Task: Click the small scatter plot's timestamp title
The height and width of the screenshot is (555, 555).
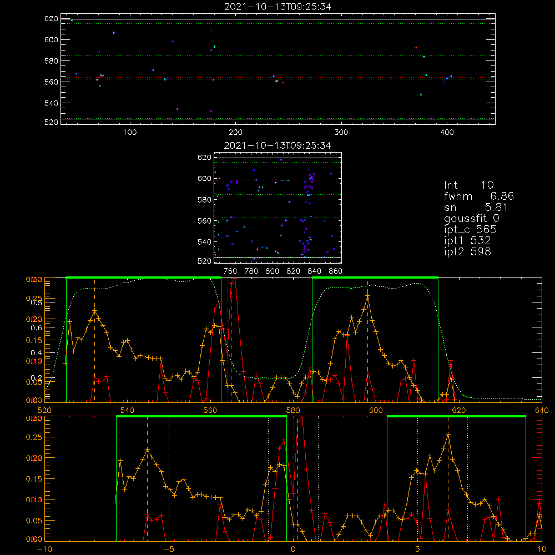Action: coord(277,145)
